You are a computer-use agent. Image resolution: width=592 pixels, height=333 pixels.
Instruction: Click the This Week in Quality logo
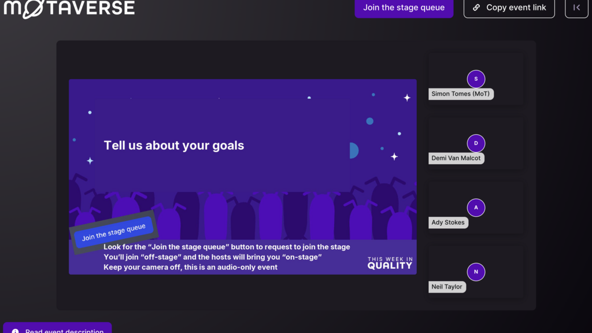point(390,263)
